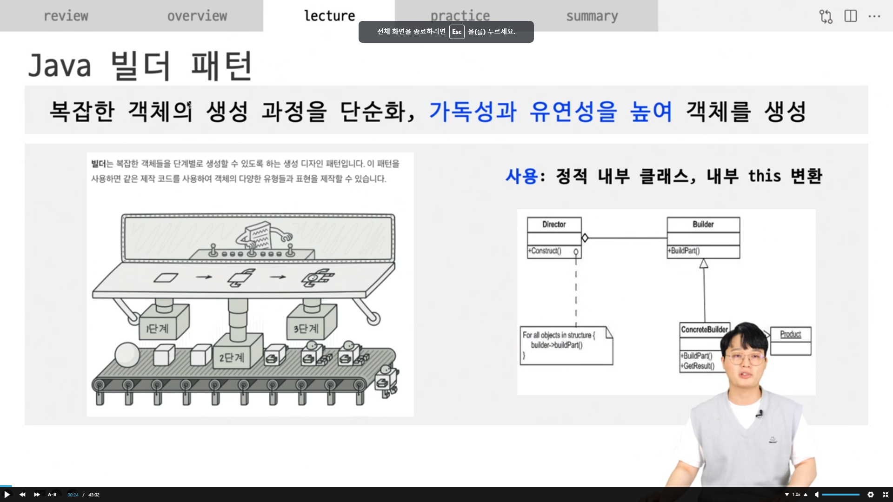Increase playback speed with up arrow
The width and height of the screenshot is (893, 502).
coord(806,495)
